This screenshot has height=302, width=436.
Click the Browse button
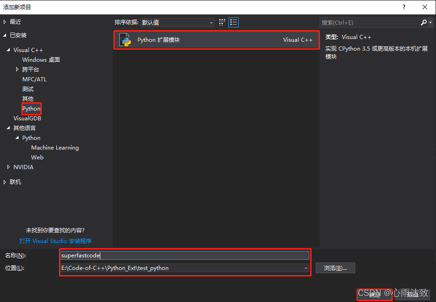pyautogui.click(x=335, y=268)
